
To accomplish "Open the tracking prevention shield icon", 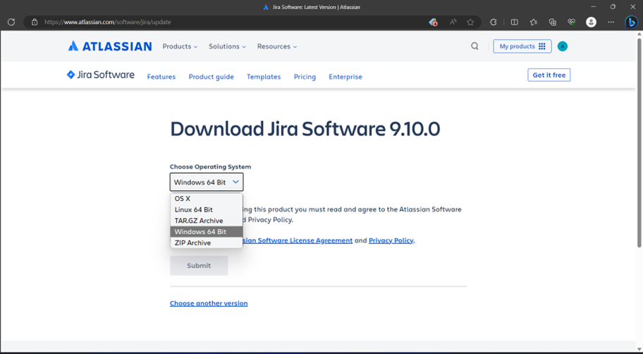I will [x=433, y=22].
